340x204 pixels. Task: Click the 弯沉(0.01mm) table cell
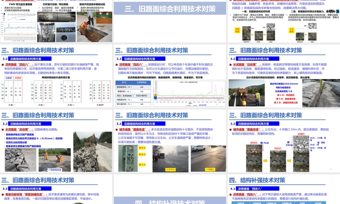(124, 96)
